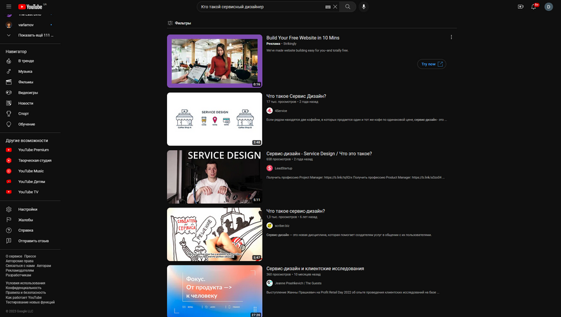
Task: Click Тестирование новых функций footer link
Action: point(30,302)
